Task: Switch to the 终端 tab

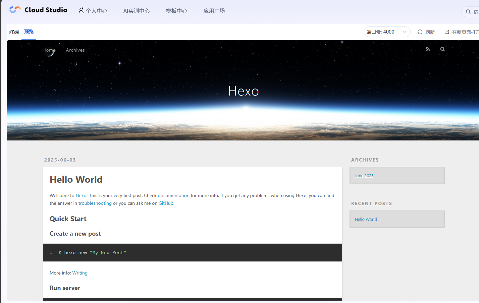Action: (x=14, y=32)
